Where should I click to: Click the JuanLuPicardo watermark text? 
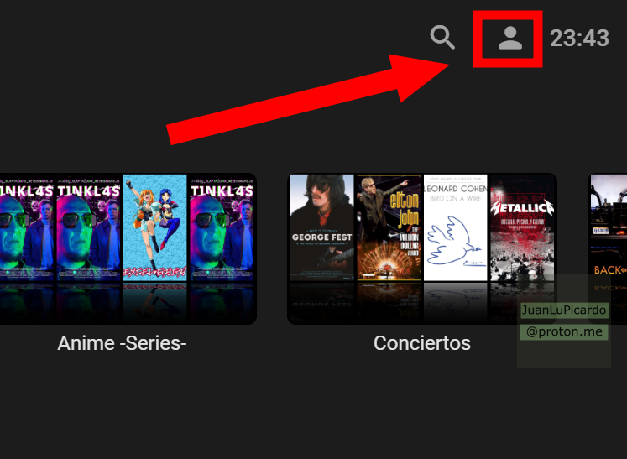[x=564, y=310]
